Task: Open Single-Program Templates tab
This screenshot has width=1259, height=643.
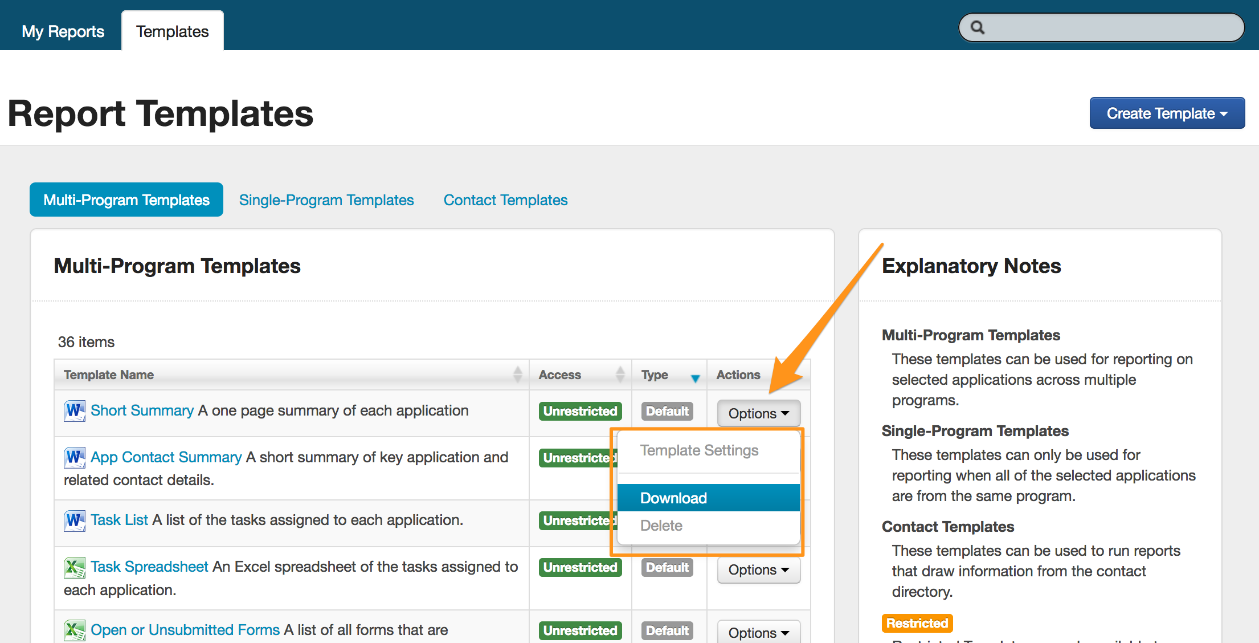Action: [x=326, y=200]
